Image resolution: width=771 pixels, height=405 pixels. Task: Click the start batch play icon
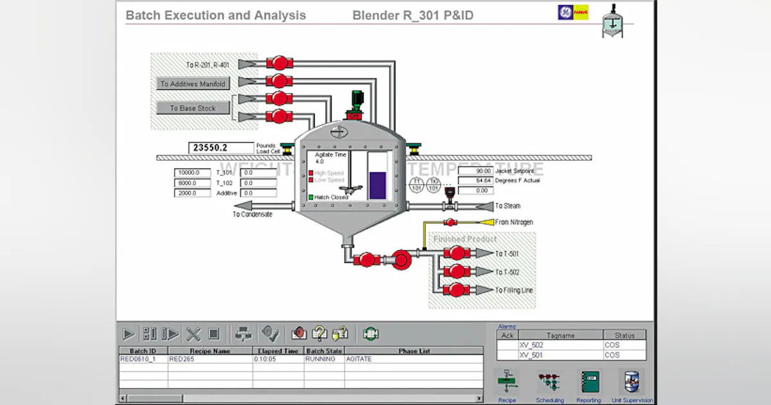[x=128, y=333]
